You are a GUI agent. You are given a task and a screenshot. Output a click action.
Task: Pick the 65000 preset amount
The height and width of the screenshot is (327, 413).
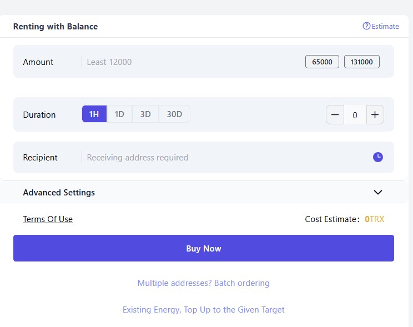(x=322, y=62)
